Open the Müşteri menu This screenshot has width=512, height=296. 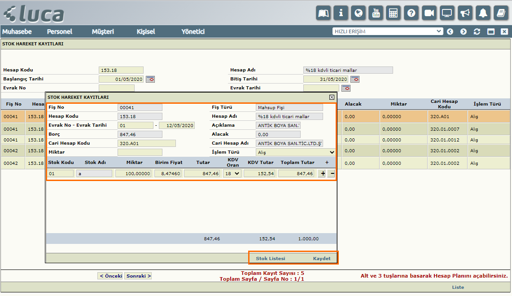(103, 32)
